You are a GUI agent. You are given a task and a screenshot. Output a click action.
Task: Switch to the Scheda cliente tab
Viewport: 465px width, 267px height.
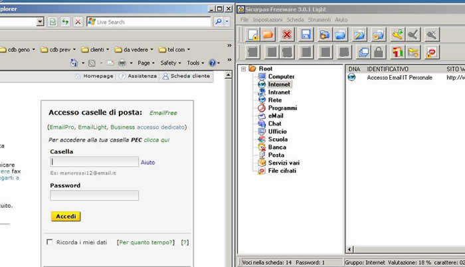coord(186,76)
